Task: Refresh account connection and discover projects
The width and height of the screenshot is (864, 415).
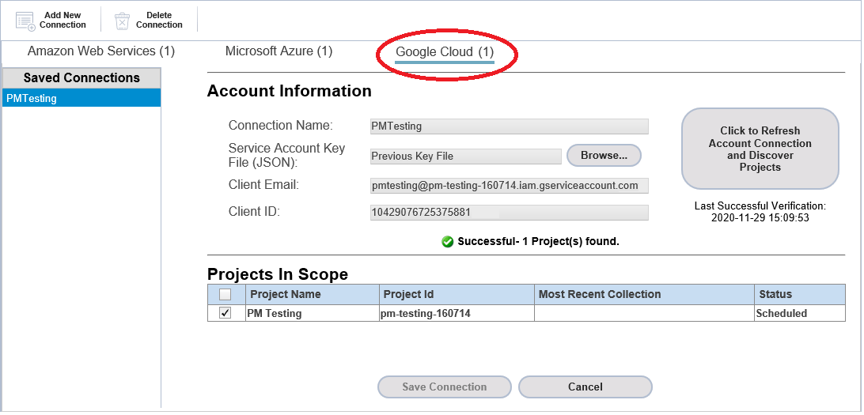Action: pos(760,149)
